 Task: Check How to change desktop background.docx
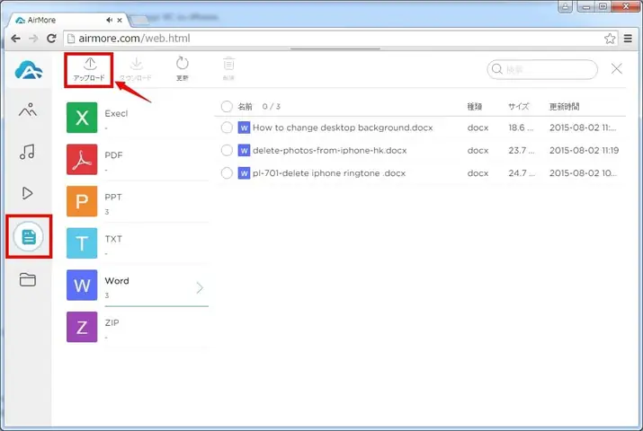pyautogui.click(x=227, y=128)
